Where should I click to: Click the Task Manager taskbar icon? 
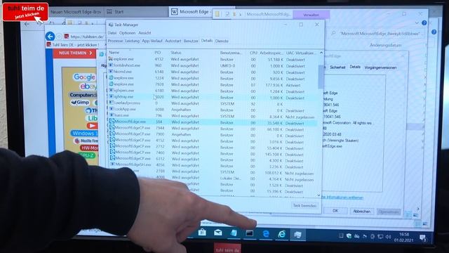tap(297, 235)
